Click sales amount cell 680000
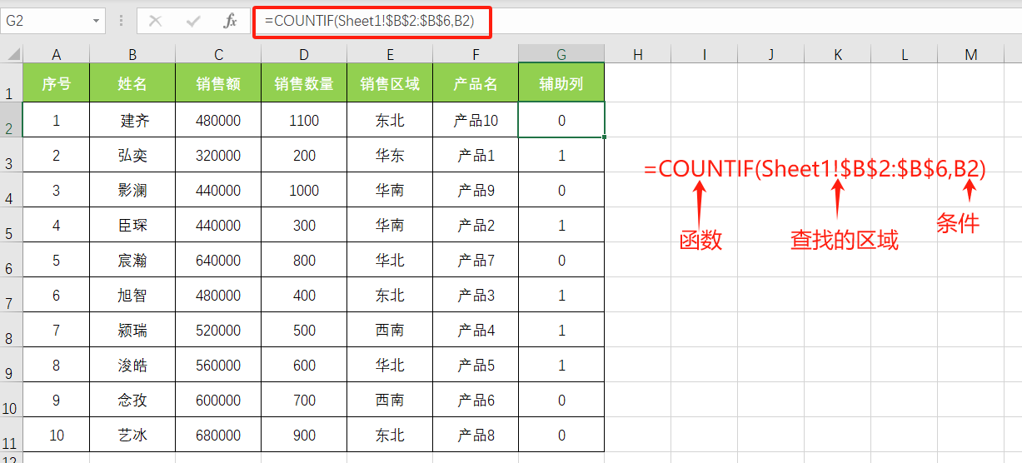 218,435
